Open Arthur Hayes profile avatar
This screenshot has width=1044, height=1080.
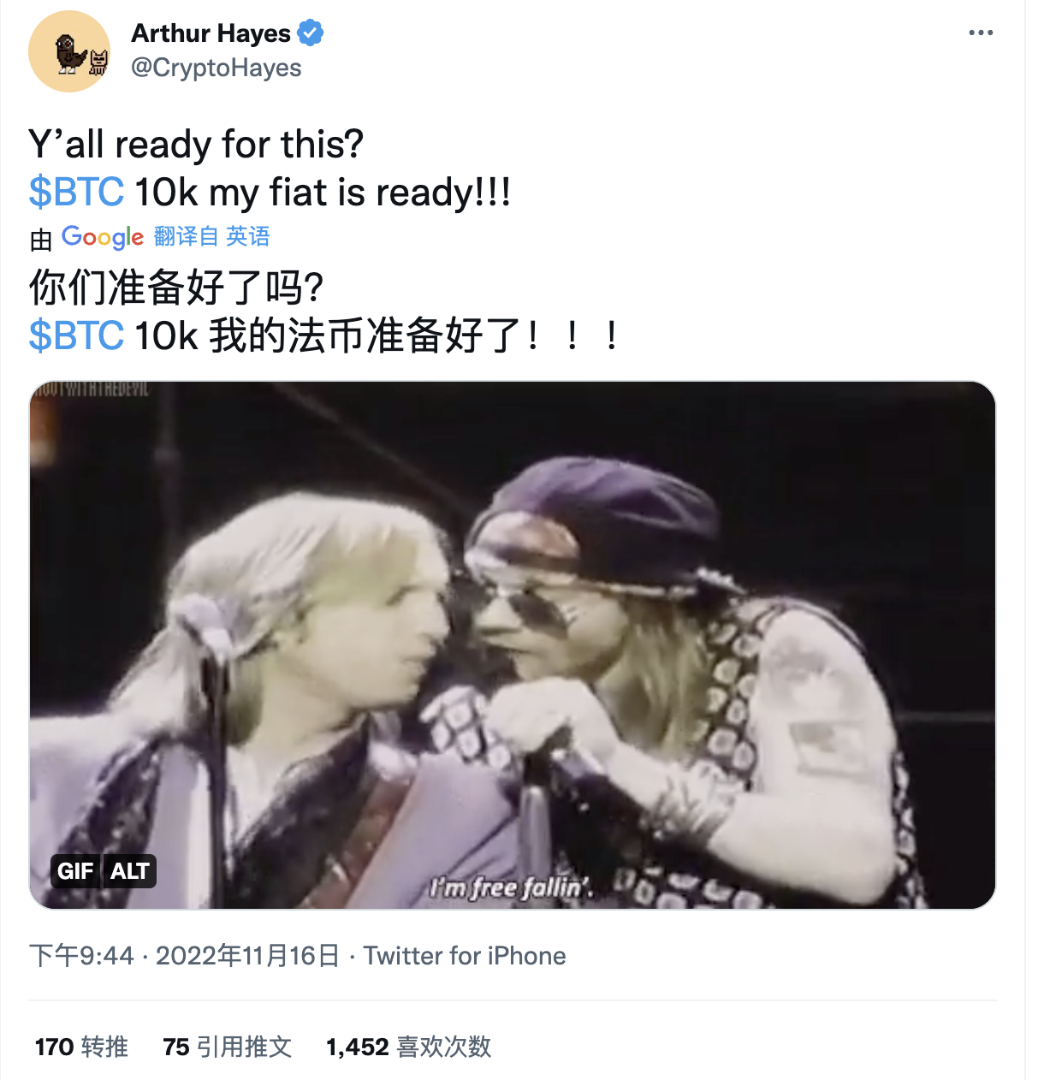tap(69, 51)
